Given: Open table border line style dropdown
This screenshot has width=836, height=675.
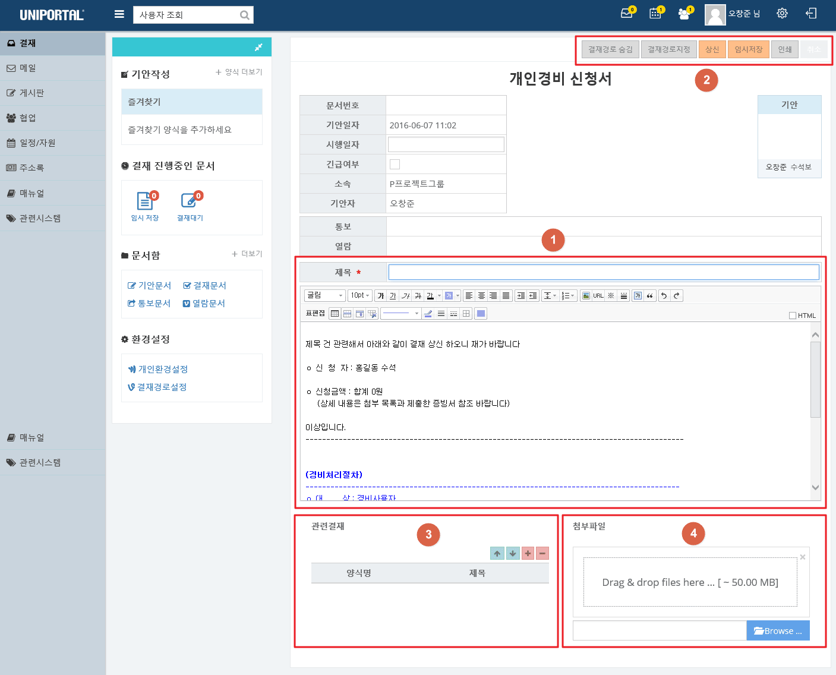Looking at the screenshot, I should [x=400, y=313].
